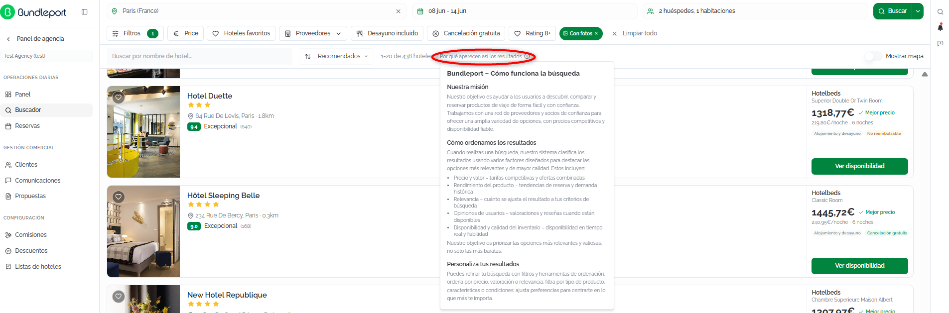Open the Hôtel Sleeping Belle title
The width and height of the screenshot is (949, 313).
coord(224,196)
